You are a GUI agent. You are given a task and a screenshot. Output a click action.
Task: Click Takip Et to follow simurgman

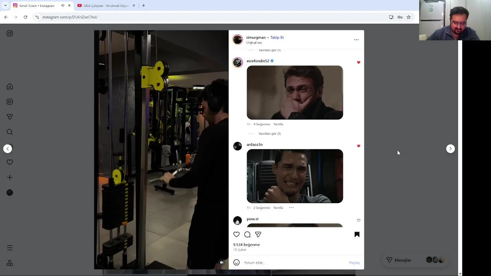click(277, 37)
